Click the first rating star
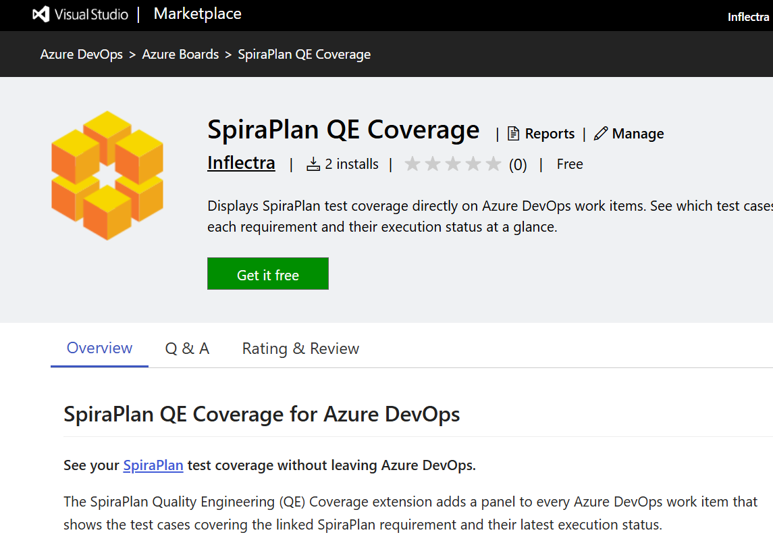 pyautogui.click(x=412, y=163)
